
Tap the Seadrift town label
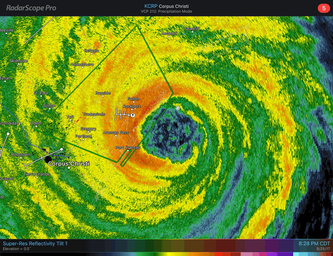tap(192, 29)
